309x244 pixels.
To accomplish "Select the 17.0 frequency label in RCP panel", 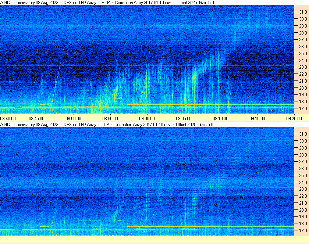I will pos(303,109).
